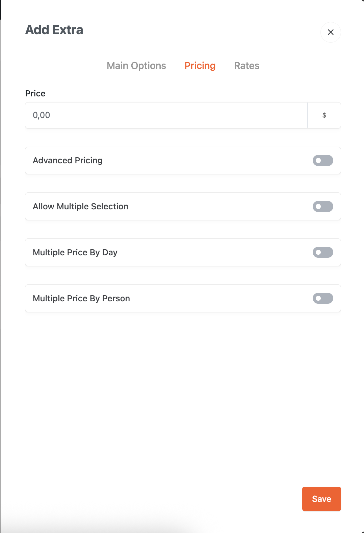Enable the Advanced Pricing switch
This screenshot has height=533, width=364.
[x=323, y=161]
